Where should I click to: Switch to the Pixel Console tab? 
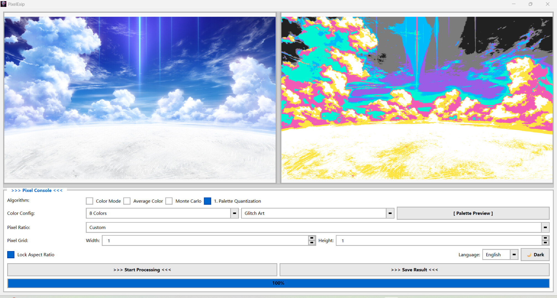37,190
